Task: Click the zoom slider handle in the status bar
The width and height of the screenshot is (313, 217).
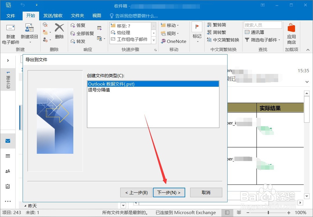Action: [x=268, y=213]
